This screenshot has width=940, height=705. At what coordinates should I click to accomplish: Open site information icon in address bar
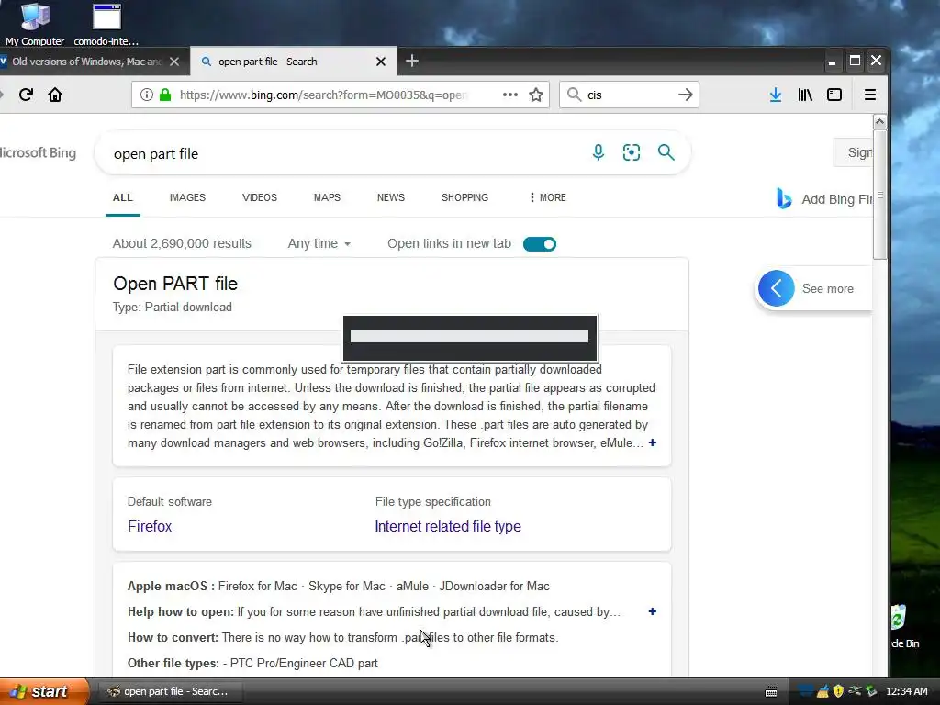(146, 95)
